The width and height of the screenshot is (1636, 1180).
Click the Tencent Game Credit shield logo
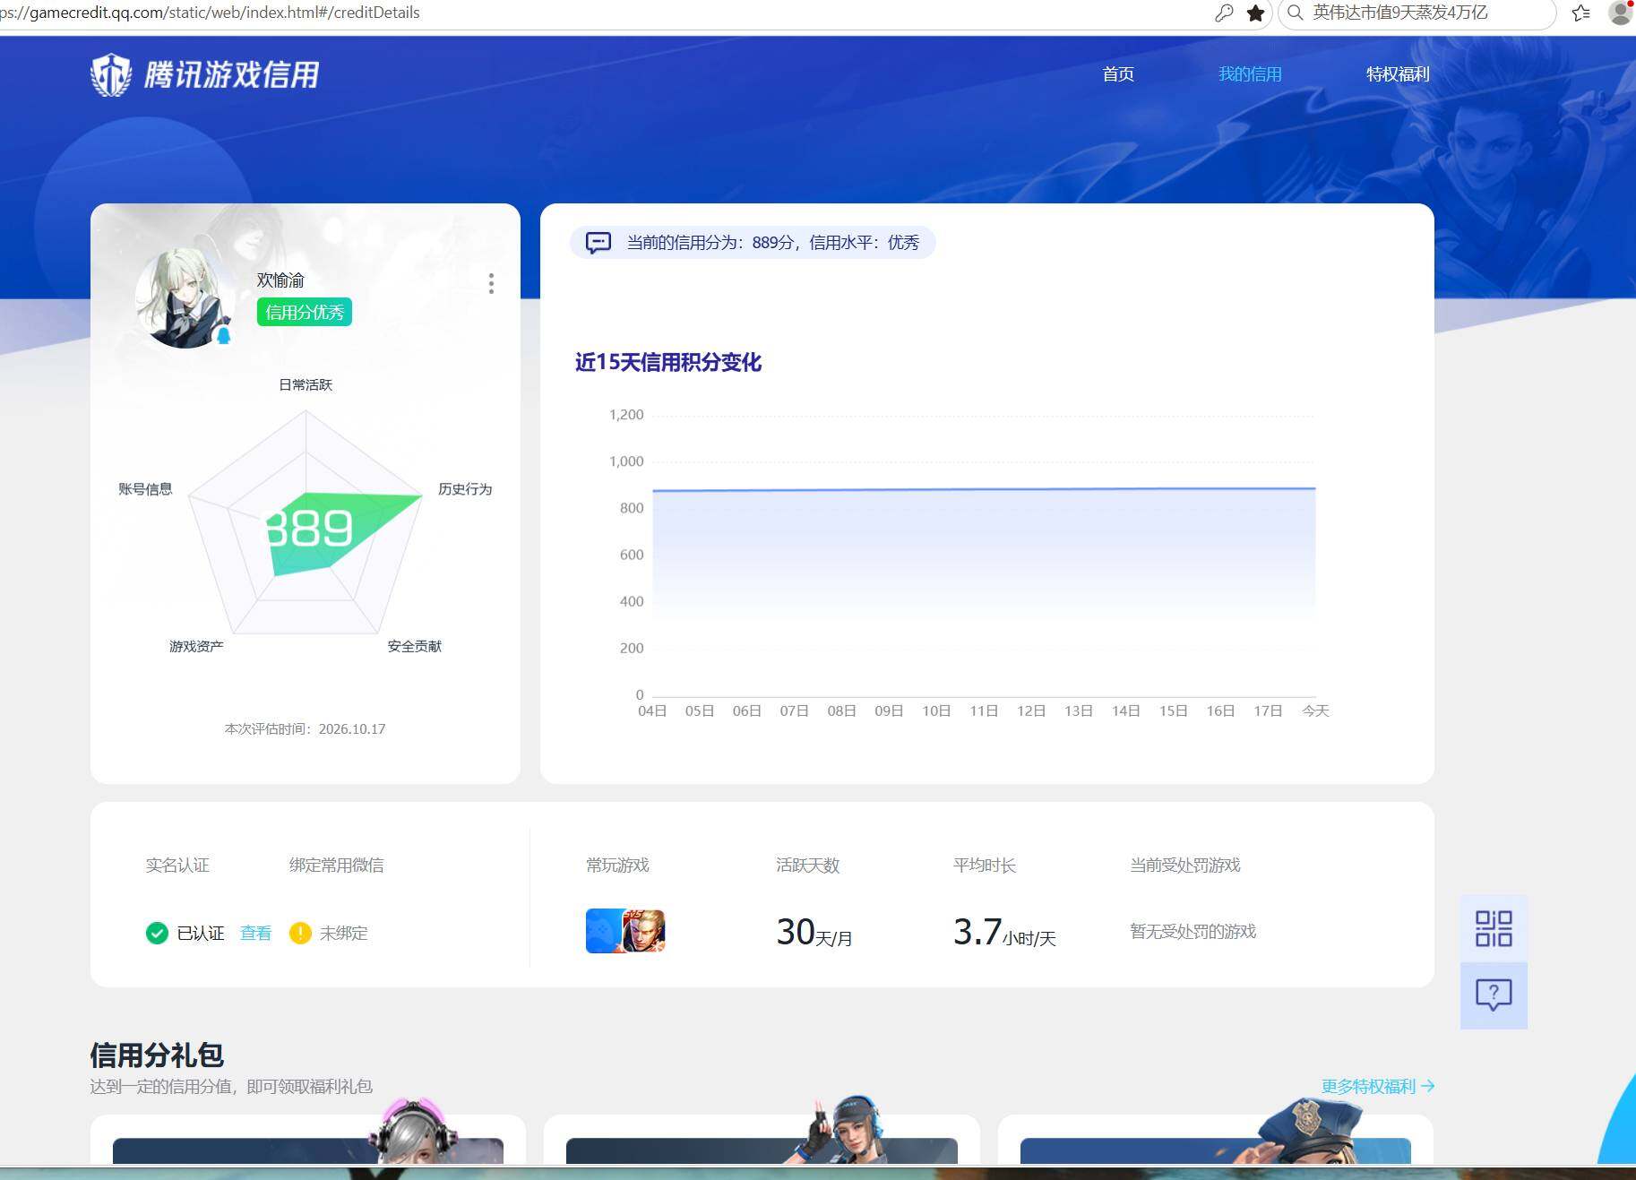pos(111,74)
